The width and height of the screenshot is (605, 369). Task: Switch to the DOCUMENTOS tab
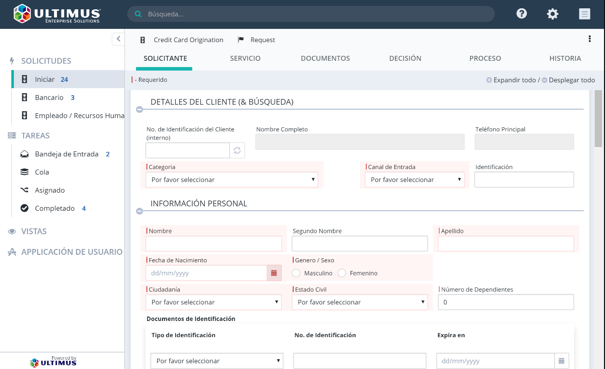pyautogui.click(x=325, y=58)
